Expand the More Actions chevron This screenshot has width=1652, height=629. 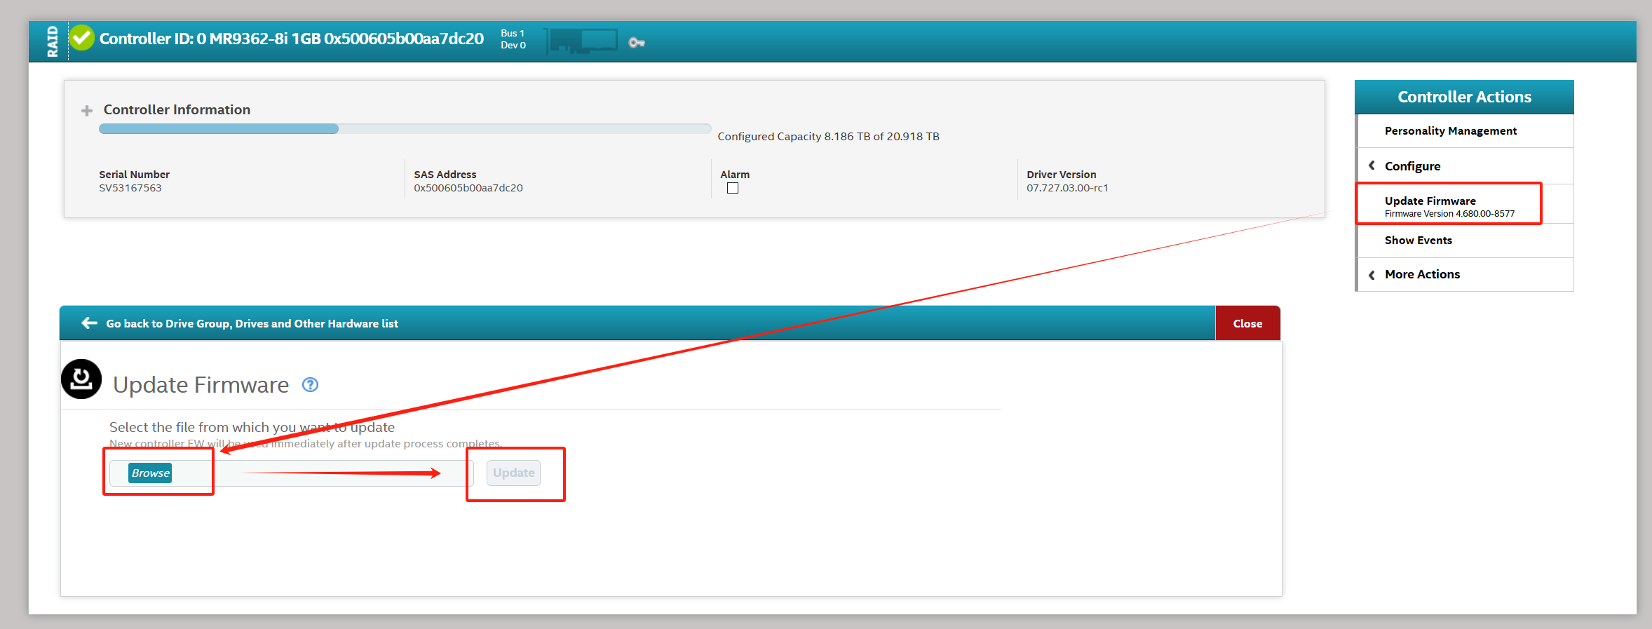pyautogui.click(x=1372, y=275)
